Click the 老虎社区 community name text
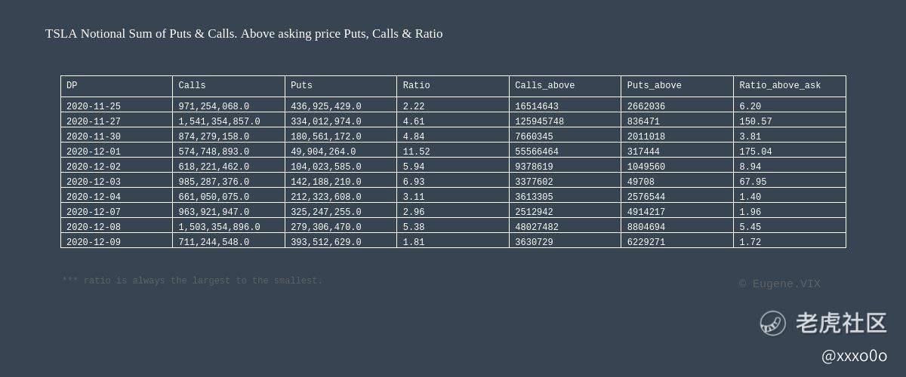Image resolution: width=906 pixels, height=377 pixels. coord(841,323)
